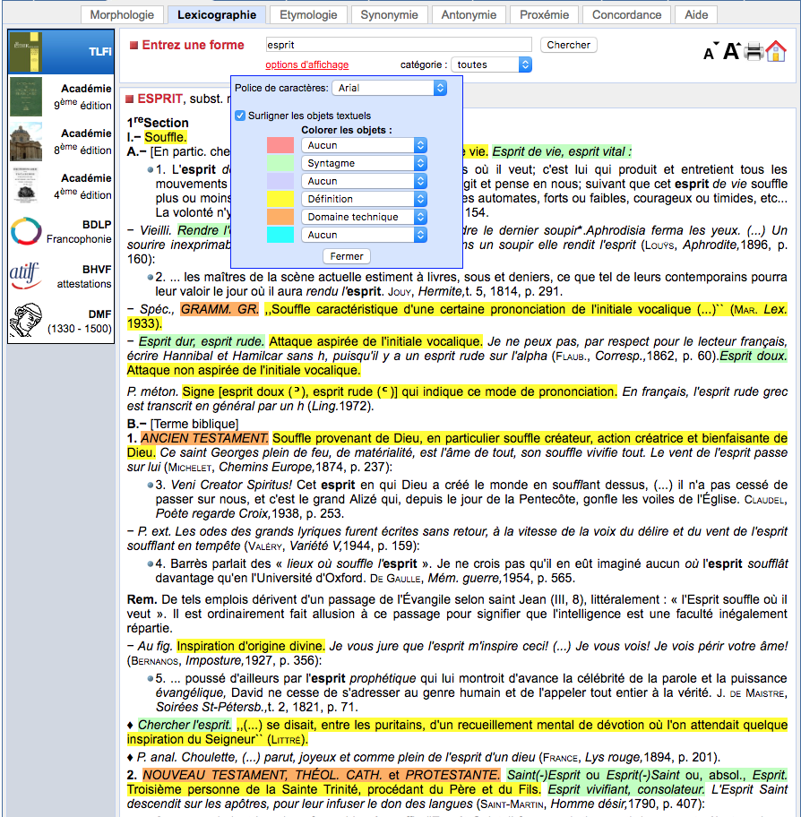Switch to Morphologie tab
The width and height of the screenshot is (801, 817).
click(x=122, y=14)
